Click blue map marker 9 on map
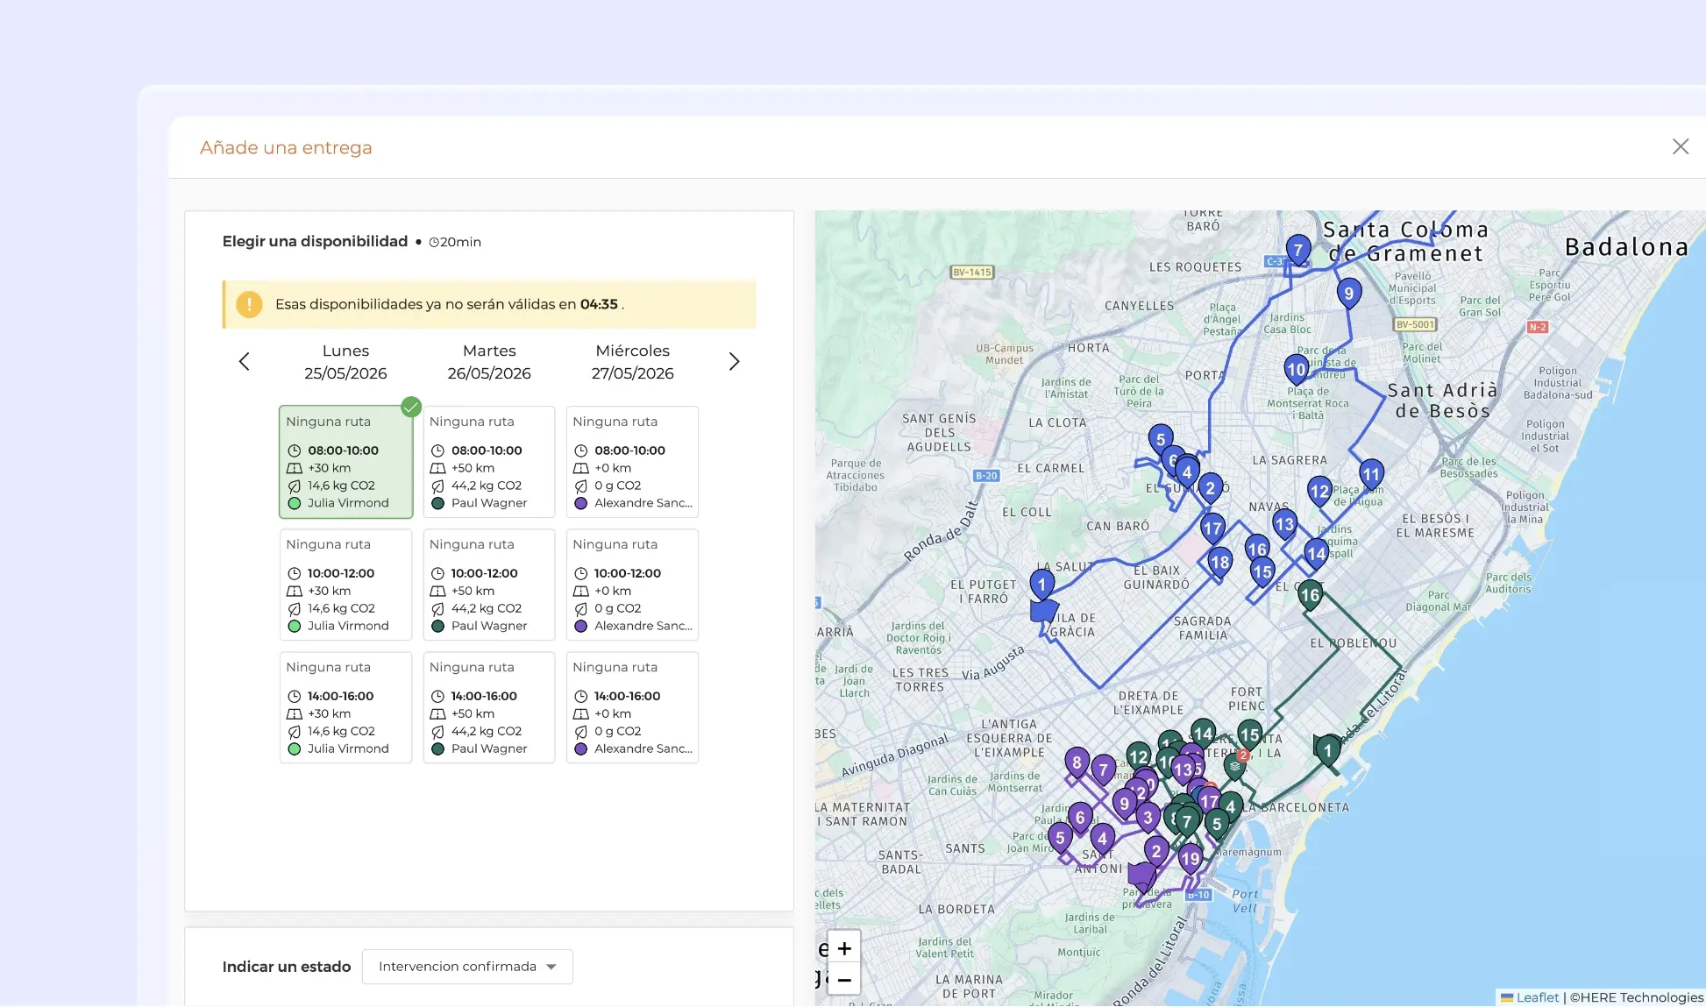The height and width of the screenshot is (1007, 1706). click(x=1348, y=293)
